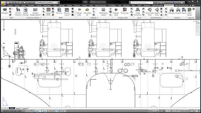Viewport: 201px width, 113px height.
Task: Switch to the Layout1 sheet tab
Action: [18, 108]
